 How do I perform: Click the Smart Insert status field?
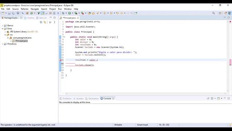pos(142,125)
